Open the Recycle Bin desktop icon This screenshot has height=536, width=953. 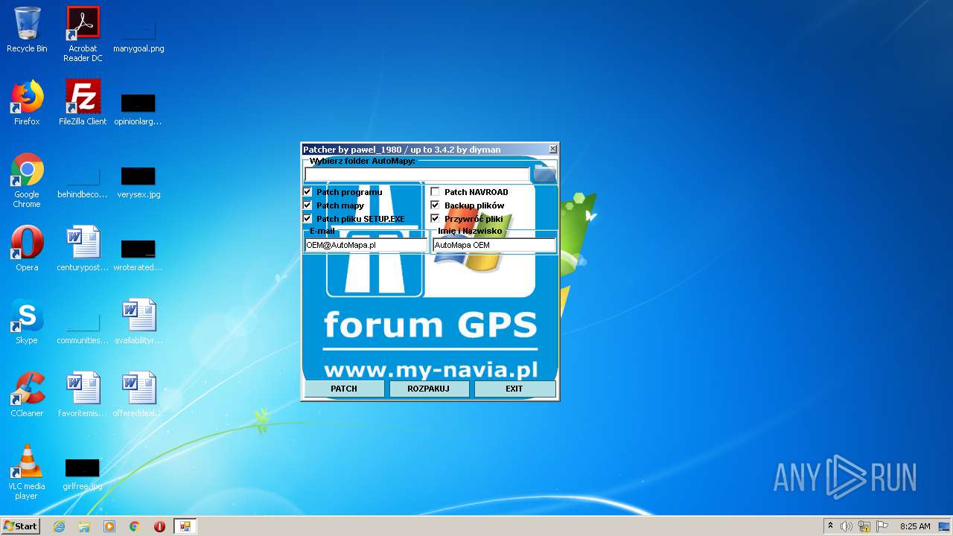(x=27, y=30)
